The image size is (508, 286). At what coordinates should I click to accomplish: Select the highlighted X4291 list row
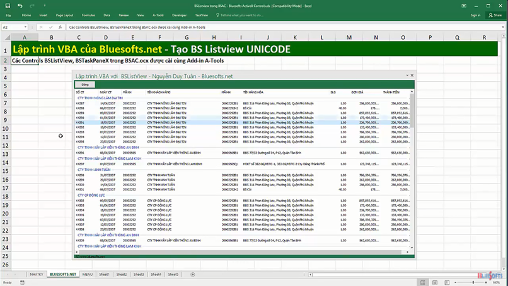(242, 123)
